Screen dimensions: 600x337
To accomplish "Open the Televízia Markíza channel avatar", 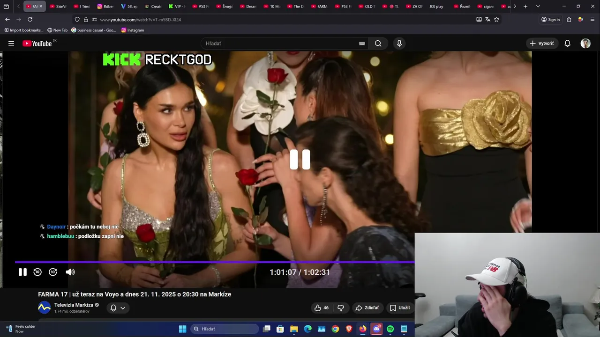I will point(44,308).
